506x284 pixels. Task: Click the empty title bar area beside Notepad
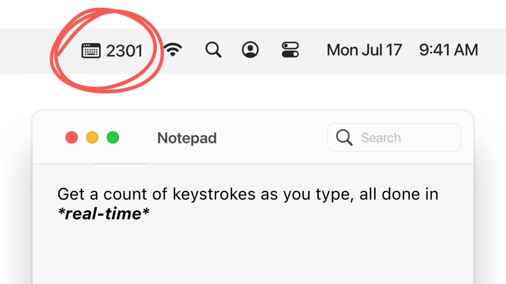[272, 138]
